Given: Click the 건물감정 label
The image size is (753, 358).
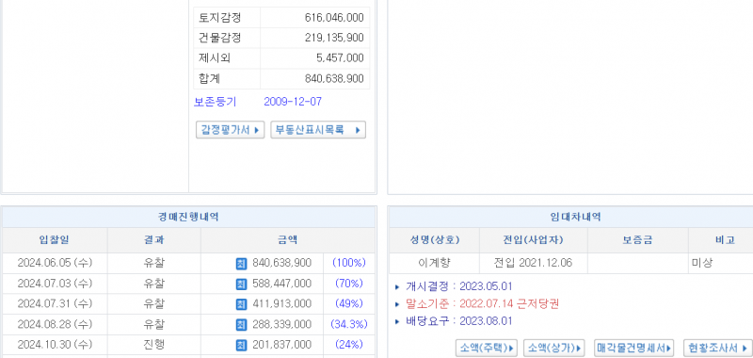Looking at the screenshot, I should [220, 38].
